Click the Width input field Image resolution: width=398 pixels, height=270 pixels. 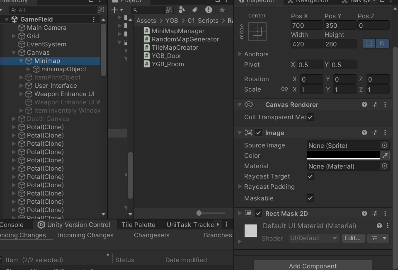point(307,44)
